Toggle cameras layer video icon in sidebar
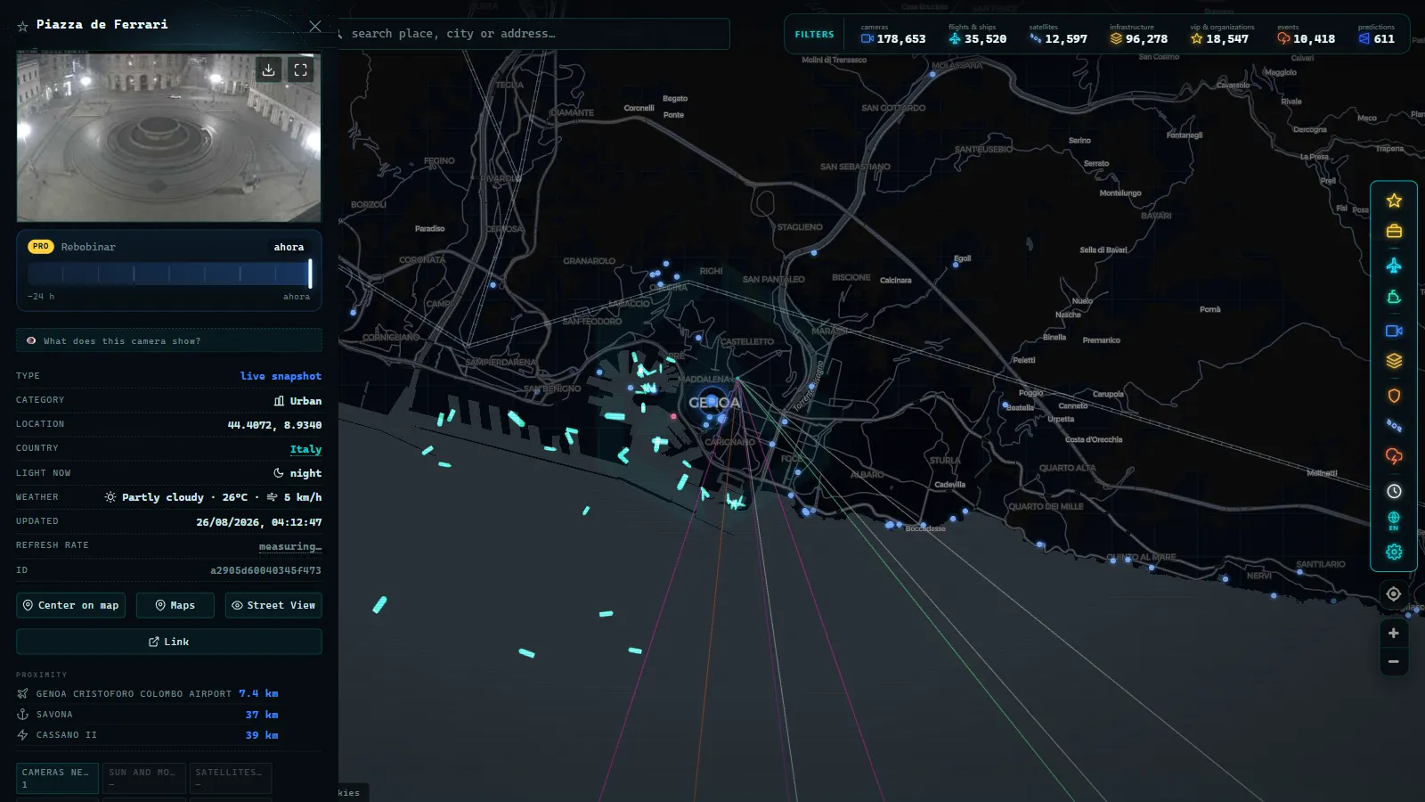1425x802 pixels. pos(1394,331)
